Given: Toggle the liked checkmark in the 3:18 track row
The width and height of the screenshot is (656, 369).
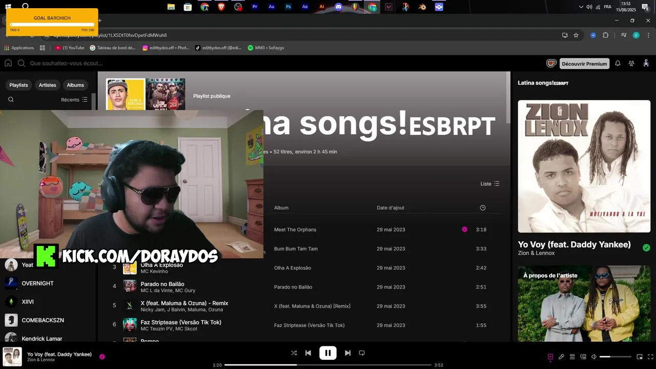Looking at the screenshot, I should (x=464, y=230).
